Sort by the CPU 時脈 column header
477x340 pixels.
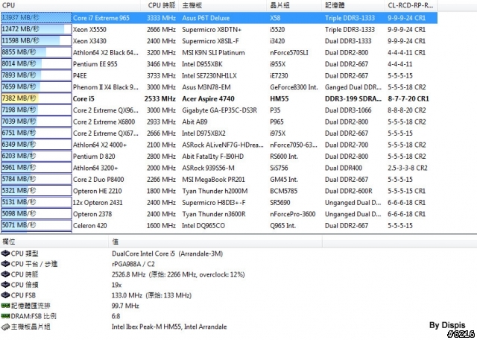pos(159,5)
